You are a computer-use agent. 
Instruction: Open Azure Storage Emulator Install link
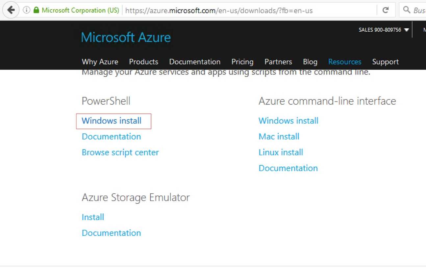tap(93, 217)
